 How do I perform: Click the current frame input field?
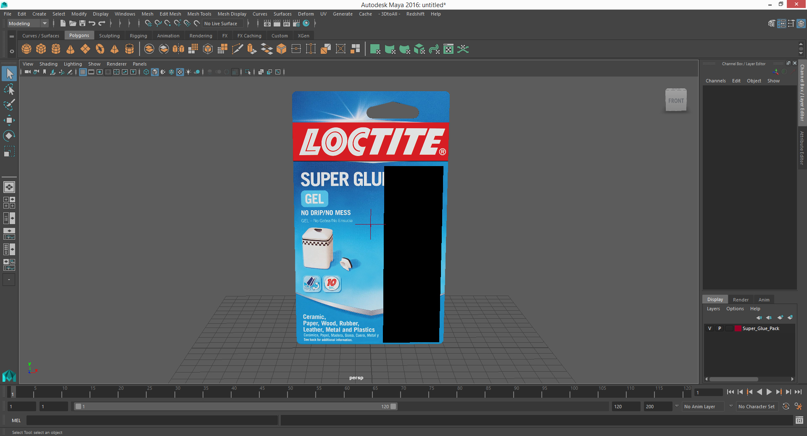pos(709,392)
